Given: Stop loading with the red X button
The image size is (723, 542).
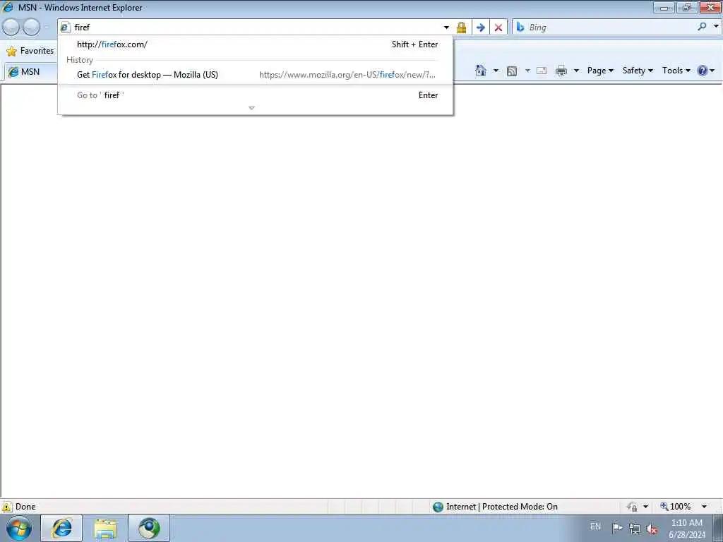Looking at the screenshot, I should point(498,28).
